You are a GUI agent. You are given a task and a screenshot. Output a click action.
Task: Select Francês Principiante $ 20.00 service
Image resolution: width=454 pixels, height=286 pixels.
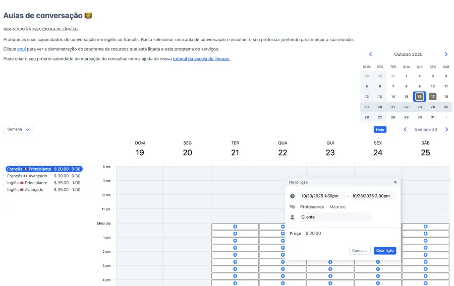point(44,169)
